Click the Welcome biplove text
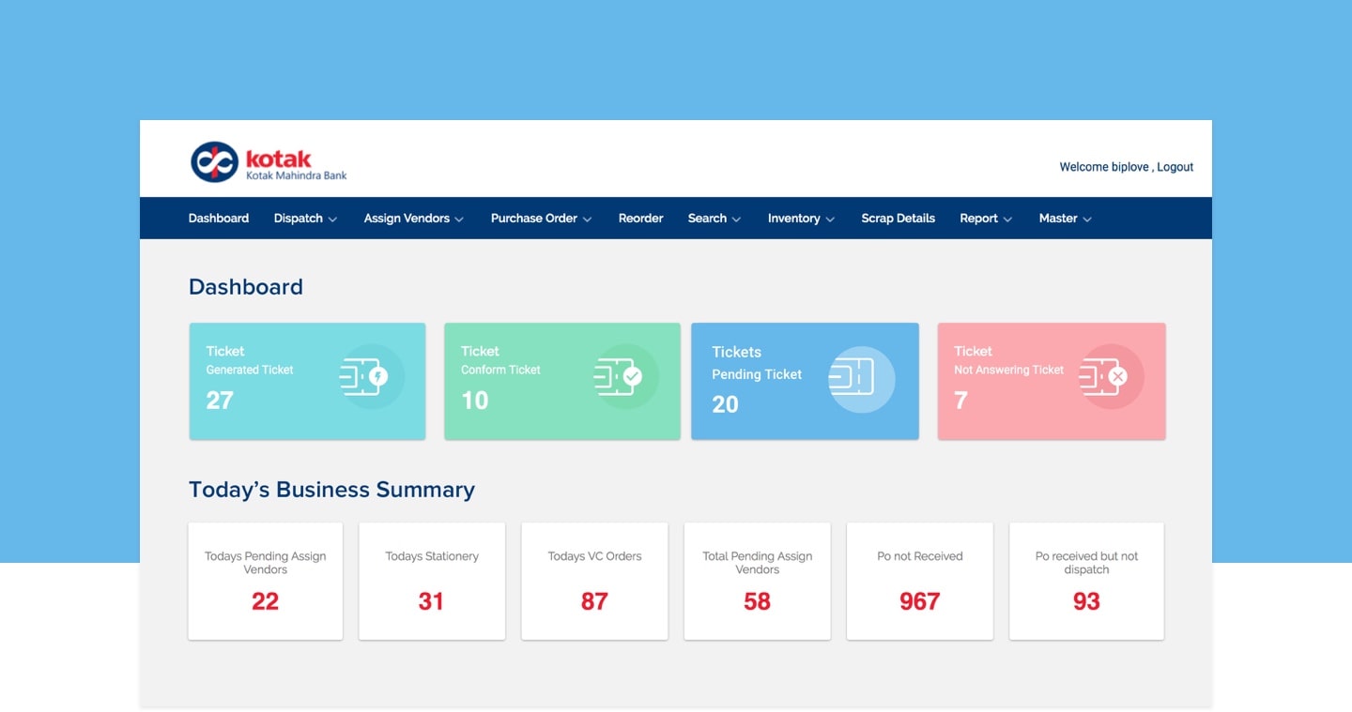 pyautogui.click(x=1104, y=167)
